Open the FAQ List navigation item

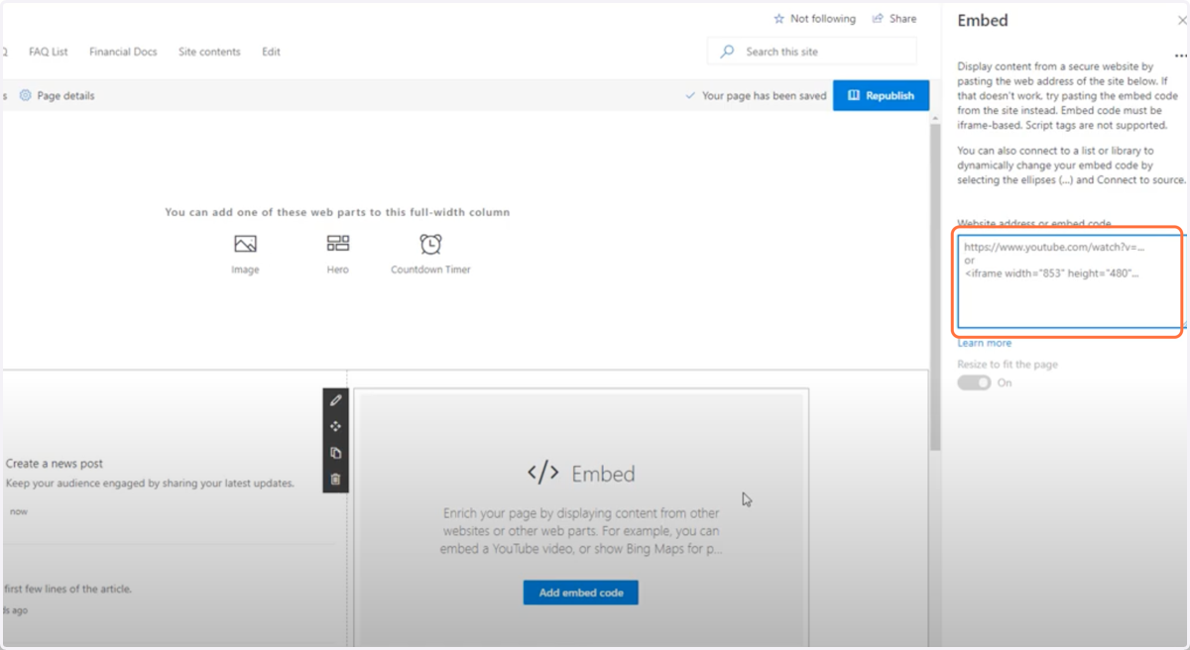click(x=49, y=52)
